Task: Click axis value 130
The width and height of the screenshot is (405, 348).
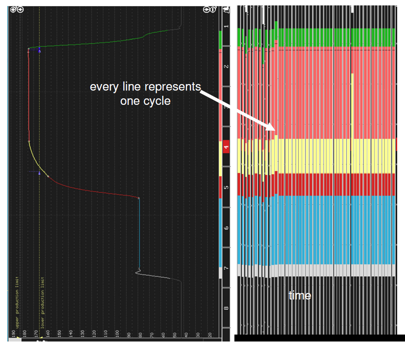Action: point(82,333)
